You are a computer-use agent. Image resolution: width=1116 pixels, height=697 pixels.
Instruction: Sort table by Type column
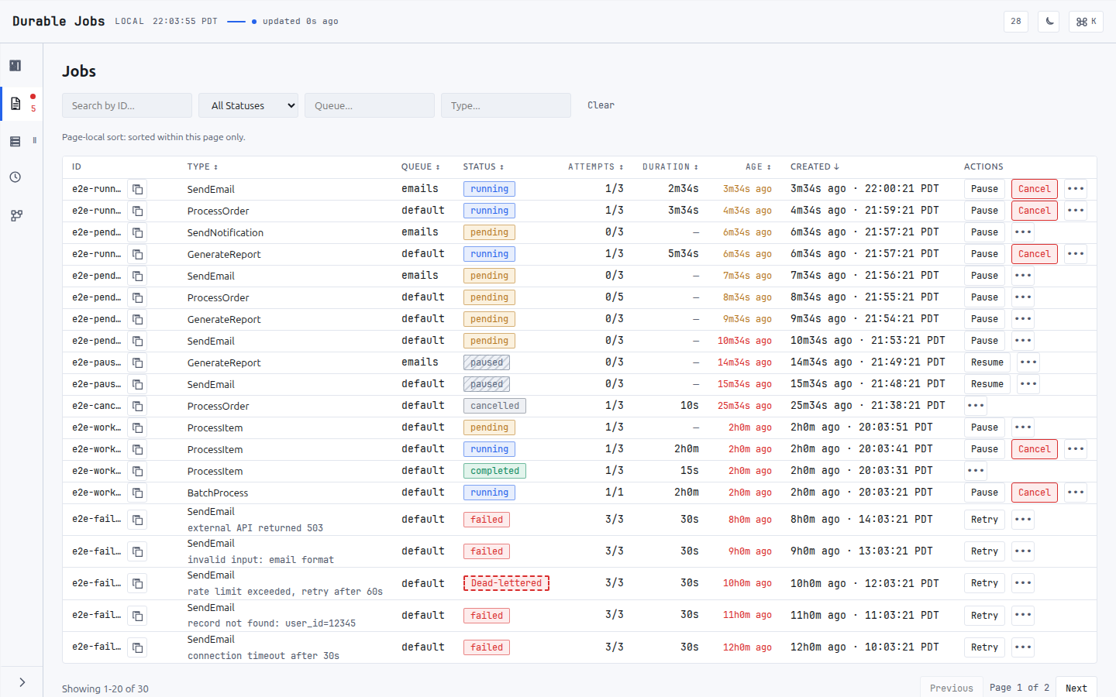pos(202,167)
